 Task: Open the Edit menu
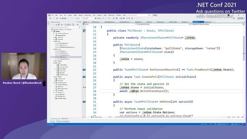pyautogui.click(x=57, y=15)
